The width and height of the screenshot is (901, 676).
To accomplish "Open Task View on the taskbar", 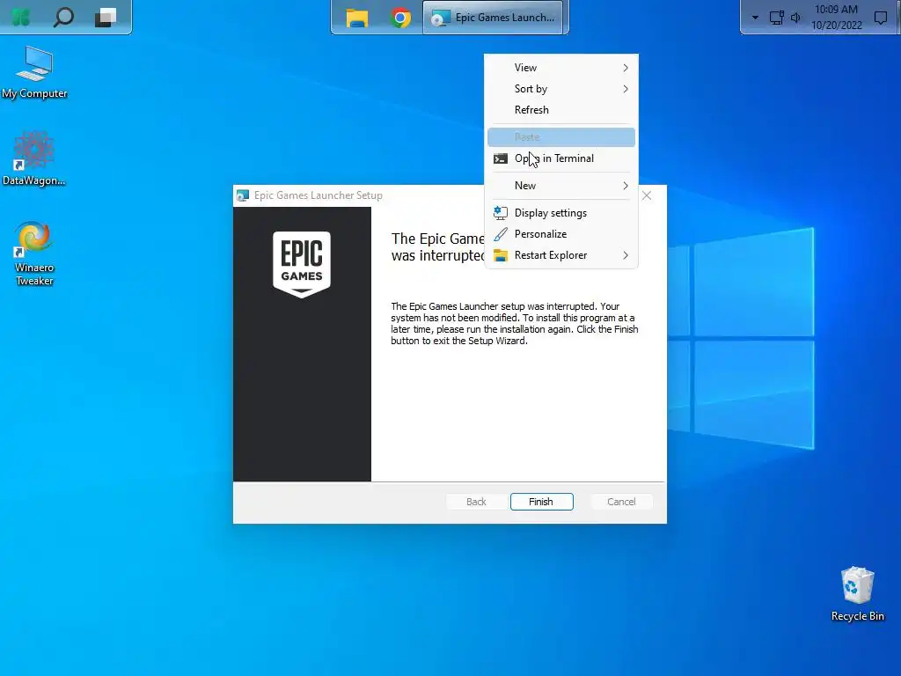I will click(x=106, y=18).
